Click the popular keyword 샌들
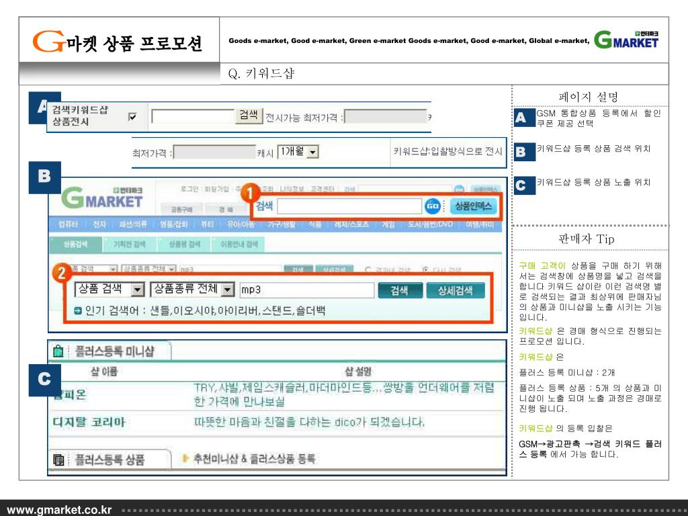688x516 pixels. [x=160, y=311]
